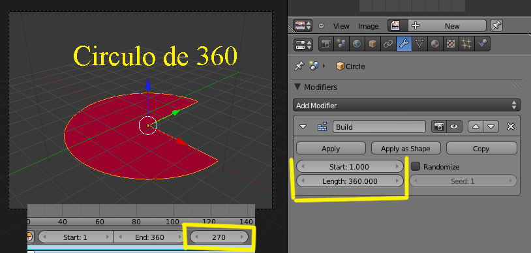Click the blue Z axis manipulator arrow
531x253 pixels.
click(x=147, y=84)
